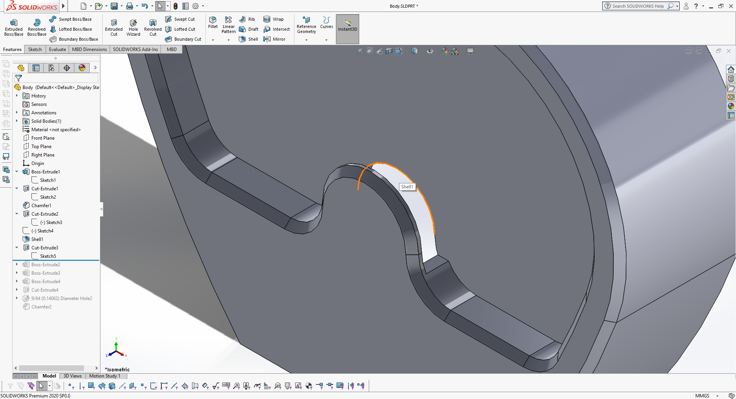Select the Linear Pattern tool

pyautogui.click(x=228, y=25)
